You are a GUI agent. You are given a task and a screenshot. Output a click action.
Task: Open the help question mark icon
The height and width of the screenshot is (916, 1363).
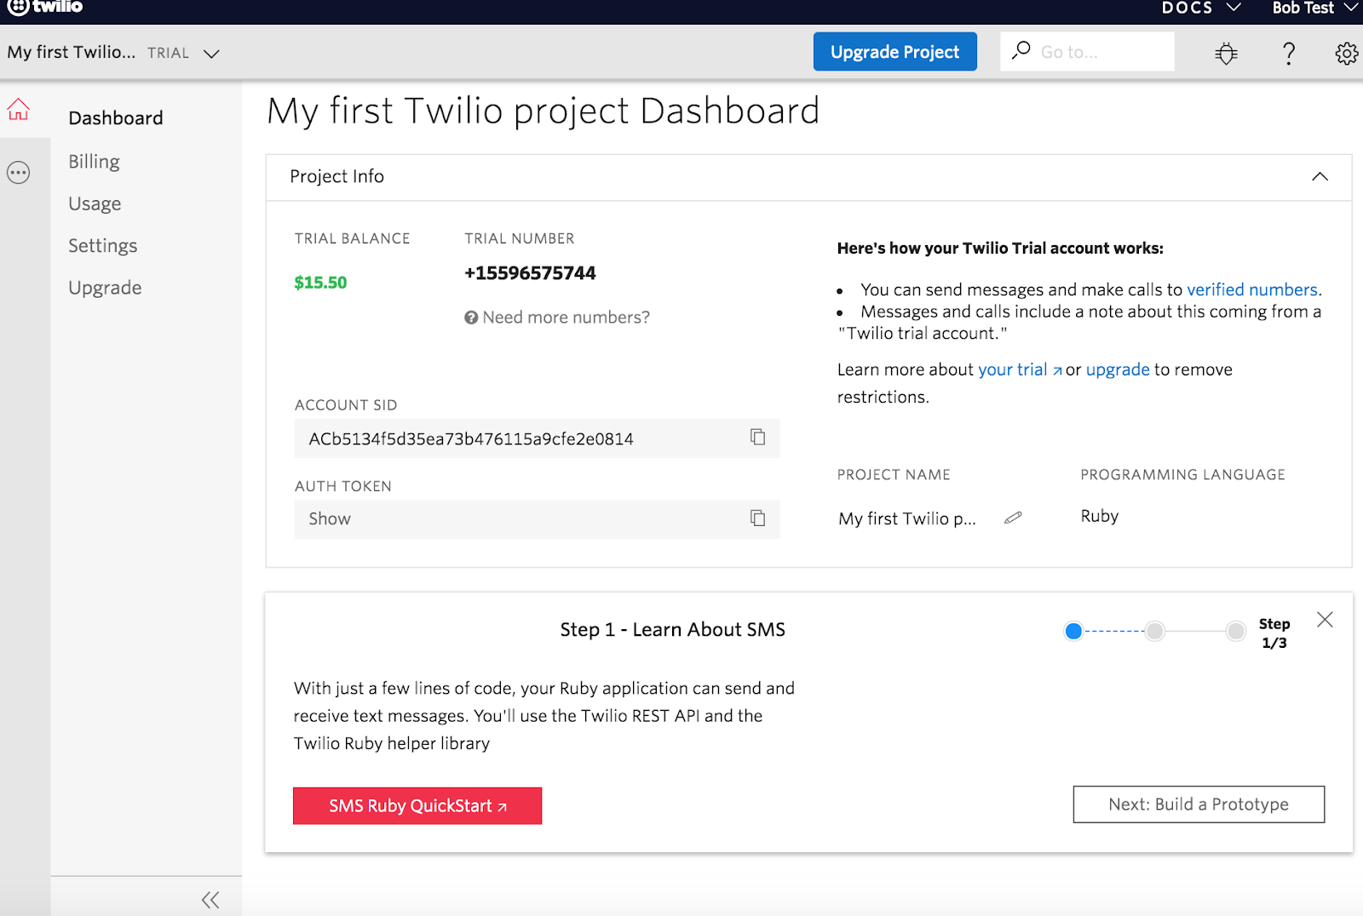coord(1289,54)
